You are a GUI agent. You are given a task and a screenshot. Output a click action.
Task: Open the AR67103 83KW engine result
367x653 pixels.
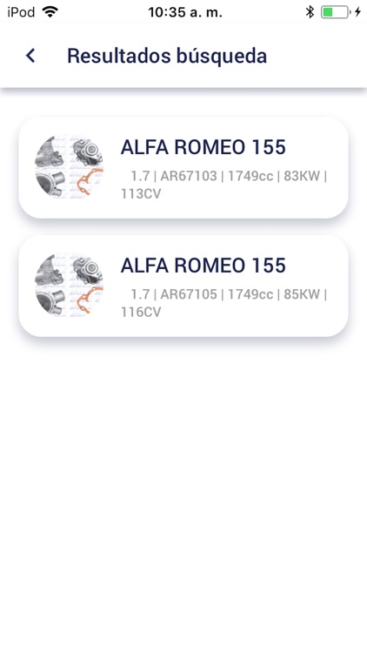[183, 168]
